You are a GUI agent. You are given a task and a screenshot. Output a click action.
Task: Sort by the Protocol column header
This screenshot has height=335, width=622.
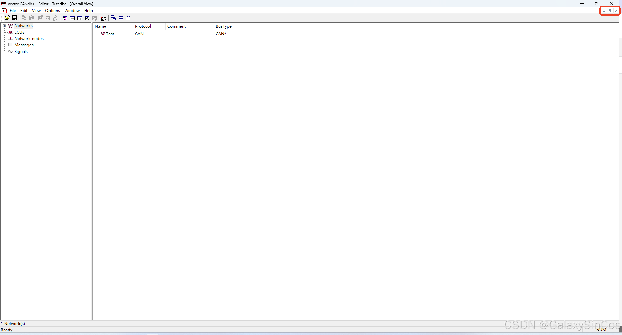149,26
